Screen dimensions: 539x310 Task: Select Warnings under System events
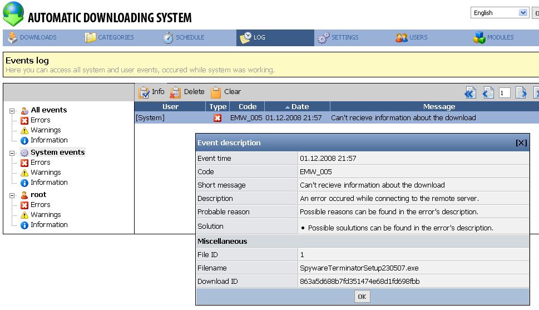[46, 173]
